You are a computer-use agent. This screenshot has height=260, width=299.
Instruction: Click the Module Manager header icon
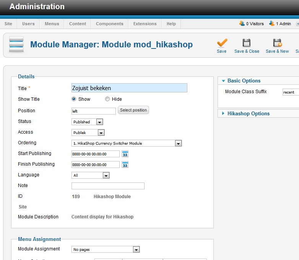coord(16,45)
